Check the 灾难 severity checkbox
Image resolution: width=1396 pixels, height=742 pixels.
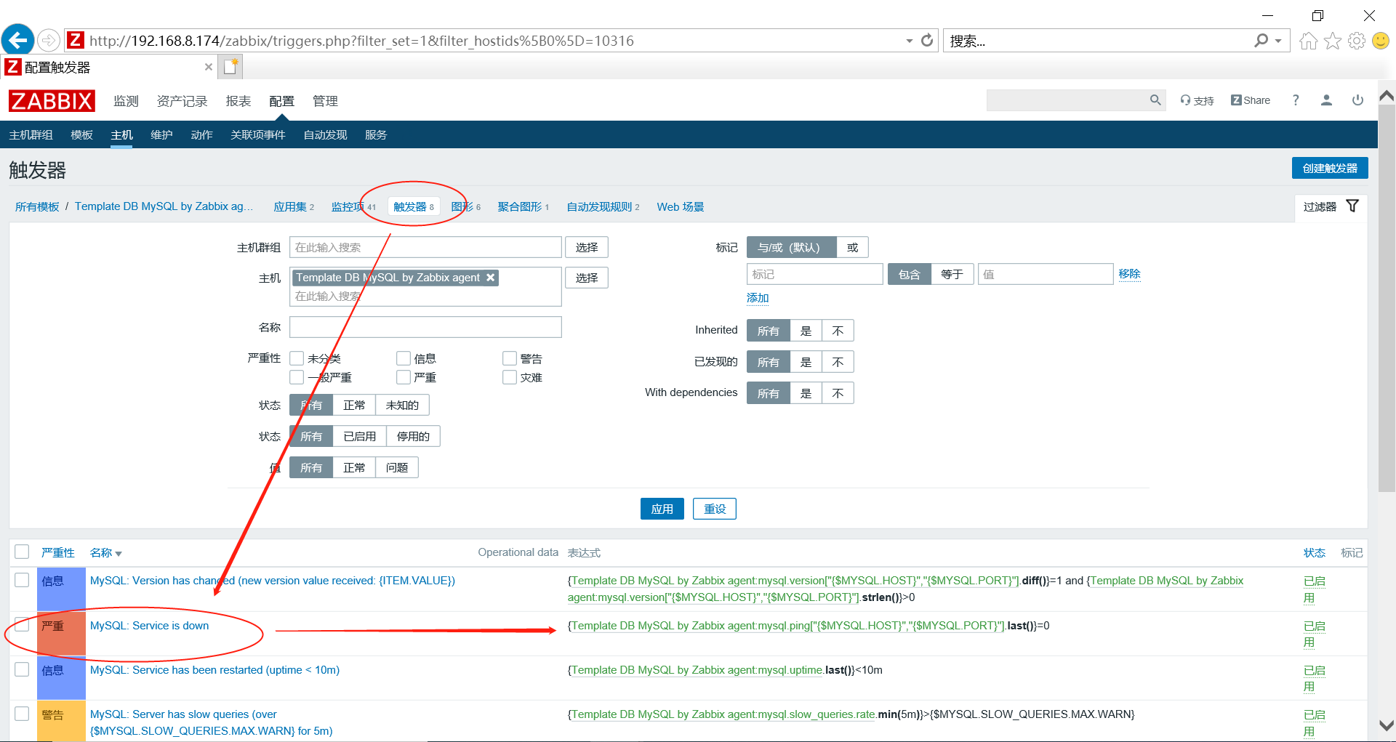(x=510, y=377)
